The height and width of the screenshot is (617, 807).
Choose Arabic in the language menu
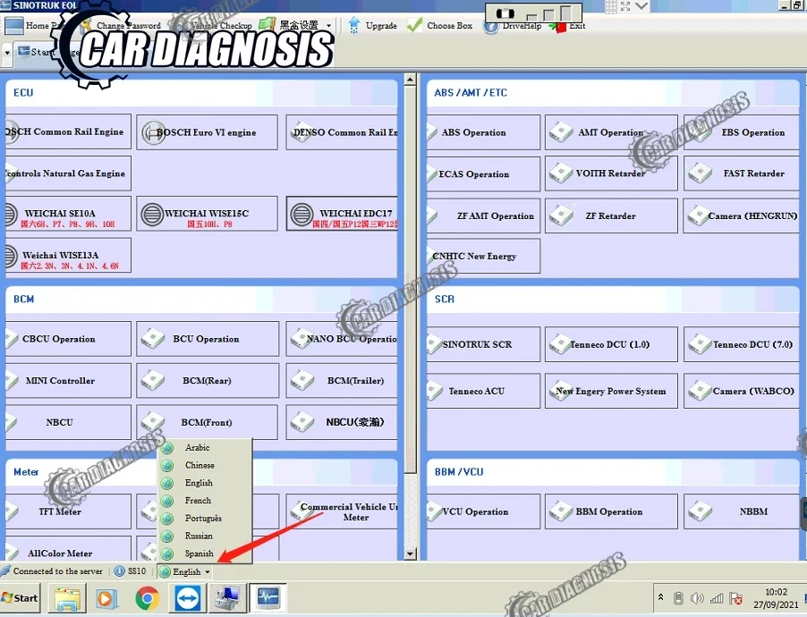click(204, 448)
